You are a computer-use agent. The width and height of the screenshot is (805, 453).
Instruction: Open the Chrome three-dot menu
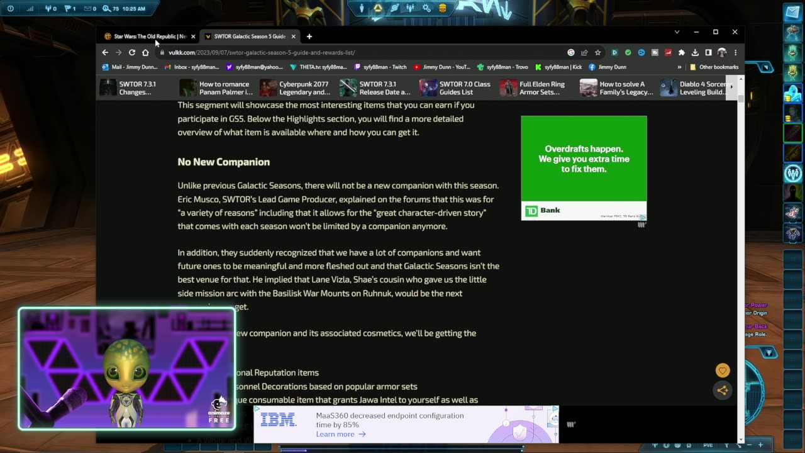pyautogui.click(x=735, y=53)
